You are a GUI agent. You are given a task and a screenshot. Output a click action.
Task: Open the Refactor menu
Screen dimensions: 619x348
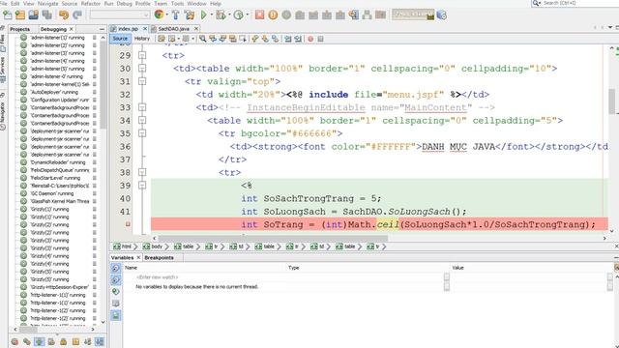point(90,3)
